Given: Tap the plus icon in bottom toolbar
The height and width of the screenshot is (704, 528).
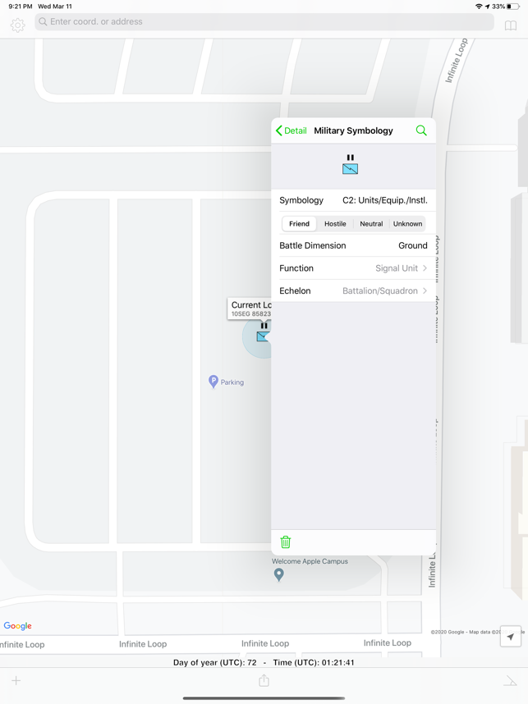Looking at the screenshot, I should click(16, 680).
